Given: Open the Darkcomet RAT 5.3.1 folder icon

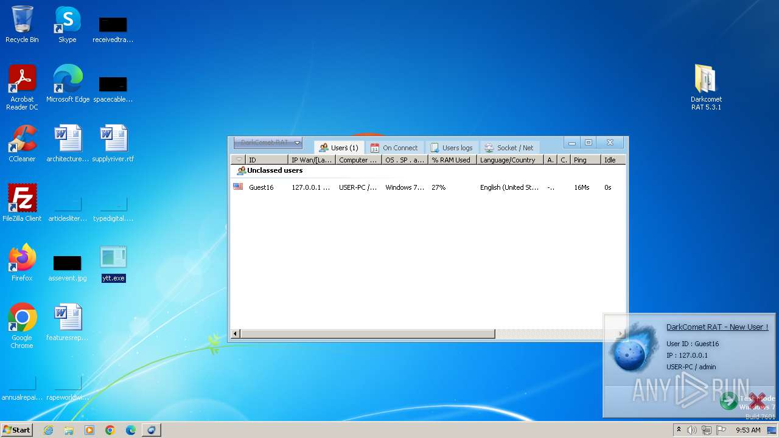Looking at the screenshot, I should coord(706,88).
